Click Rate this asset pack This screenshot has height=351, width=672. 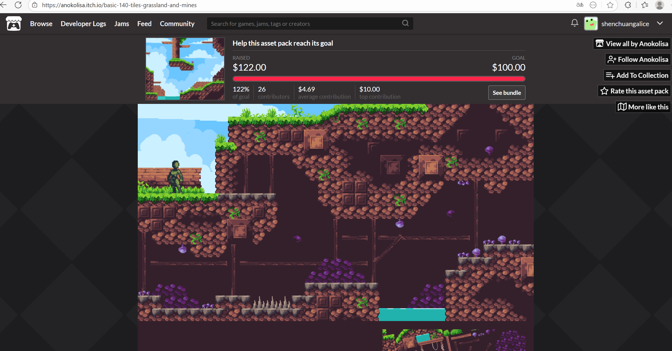pyautogui.click(x=634, y=91)
